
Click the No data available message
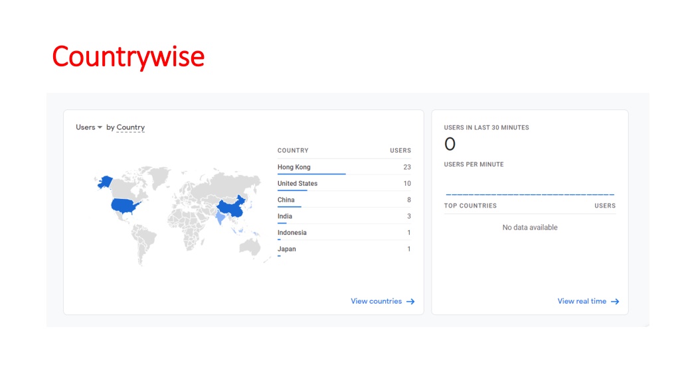[530, 227]
